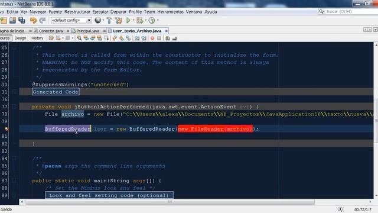This screenshot has height=213, width=378.
Task: Open the Reestructurar menu
Action: pyautogui.click(x=77, y=12)
